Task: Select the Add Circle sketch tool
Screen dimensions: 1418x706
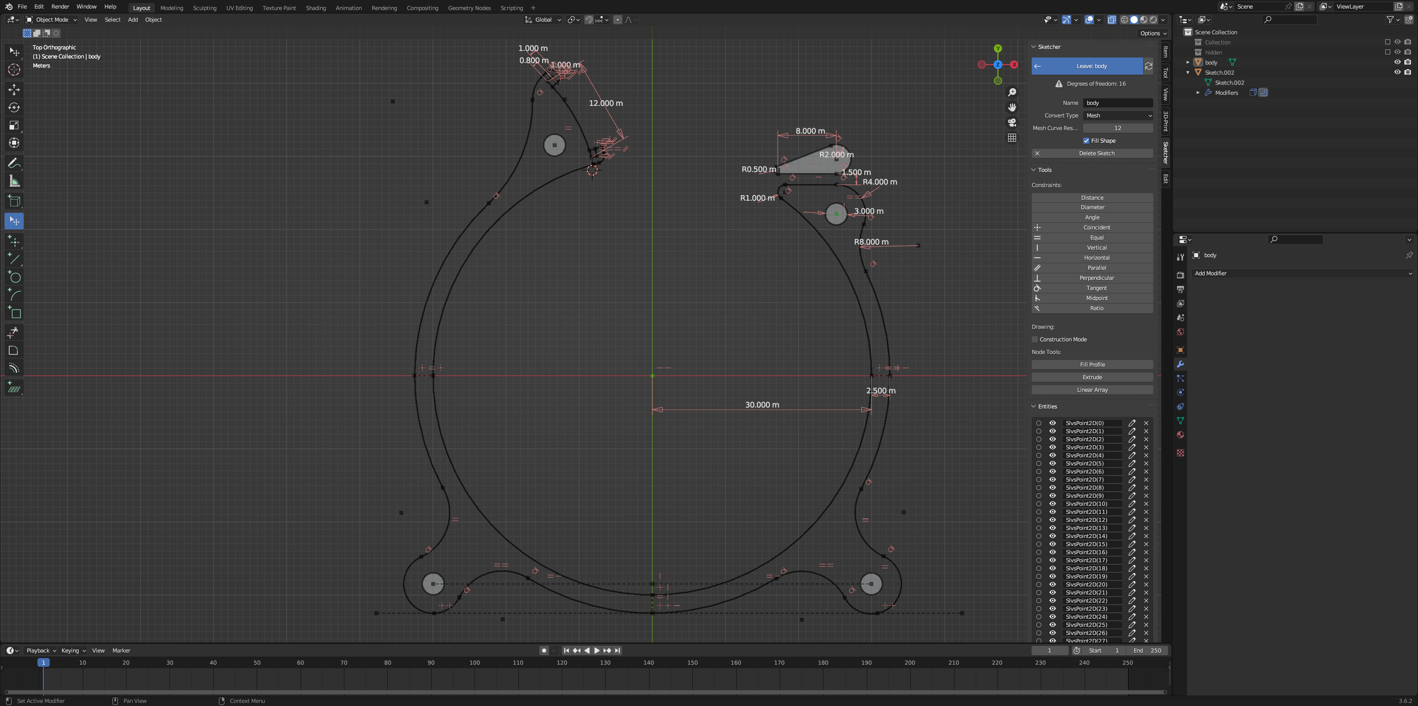Action: pyautogui.click(x=14, y=277)
